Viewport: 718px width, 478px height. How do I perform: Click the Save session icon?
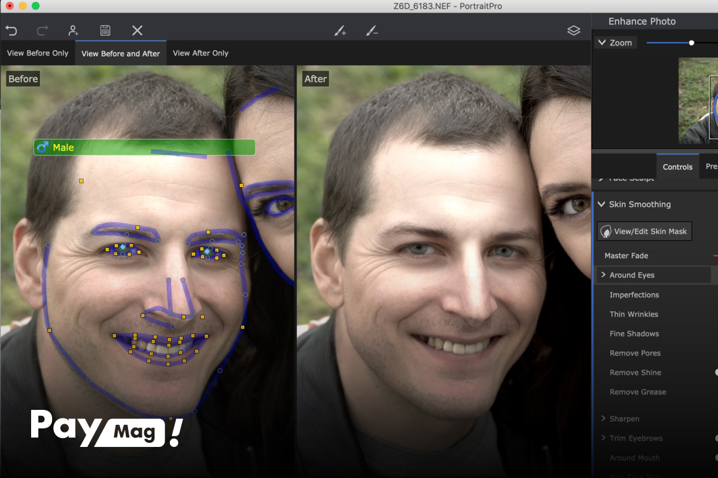pyautogui.click(x=106, y=30)
